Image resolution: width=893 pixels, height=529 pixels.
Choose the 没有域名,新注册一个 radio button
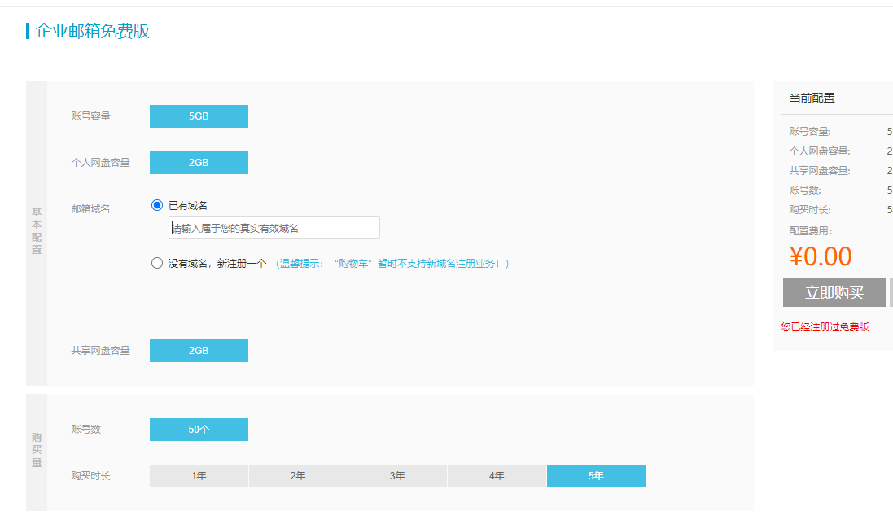tap(157, 264)
